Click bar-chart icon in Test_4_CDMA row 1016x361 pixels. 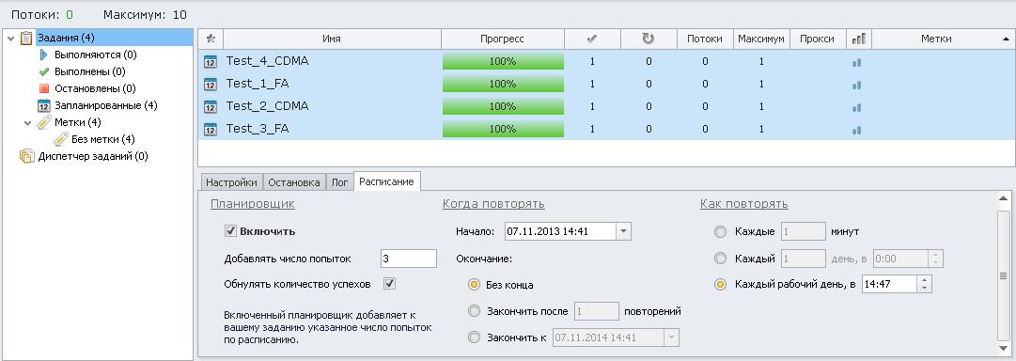(x=857, y=62)
